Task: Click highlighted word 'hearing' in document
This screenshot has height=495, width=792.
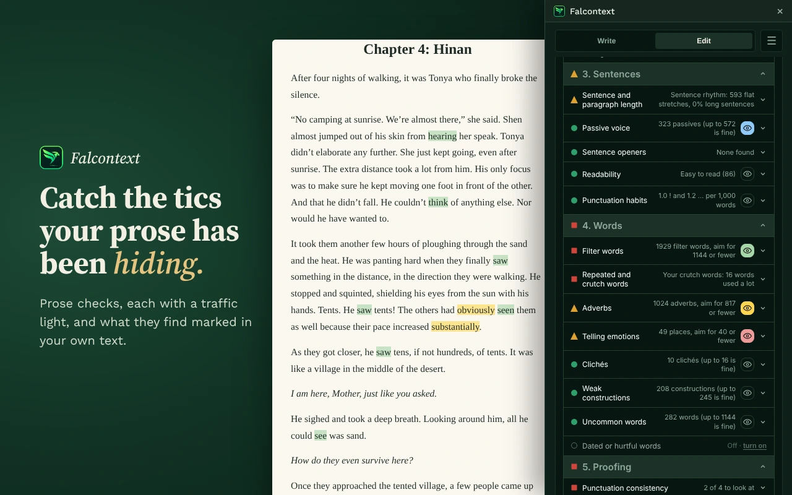Action: coord(442,136)
